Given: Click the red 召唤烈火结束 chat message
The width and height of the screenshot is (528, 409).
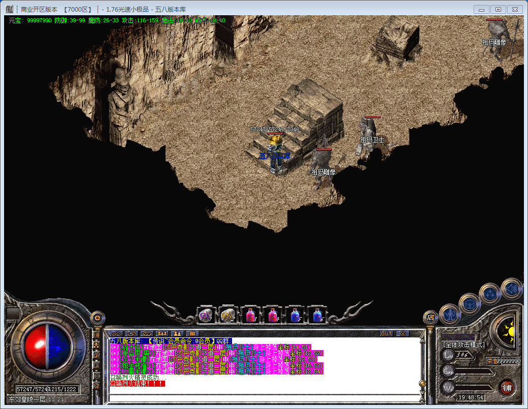Looking at the screenshot, I should [x=138, y=384].
